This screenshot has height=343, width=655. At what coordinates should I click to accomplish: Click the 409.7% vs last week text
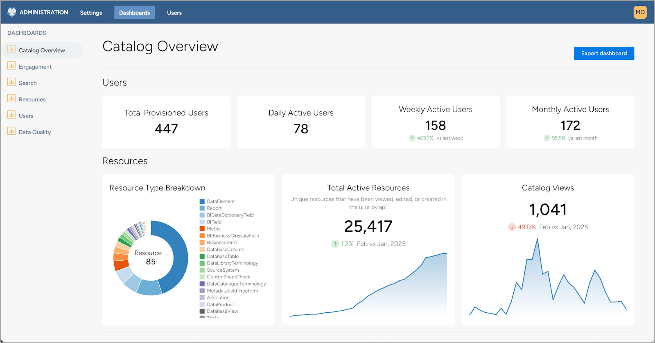tap(440, 138)
